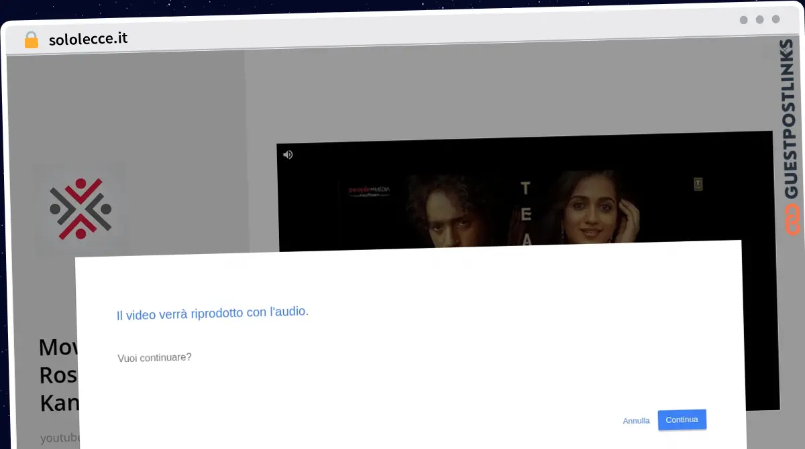
Task: Click the 'Vuoi continuare?' message text
Action: (x=154, y=357)
